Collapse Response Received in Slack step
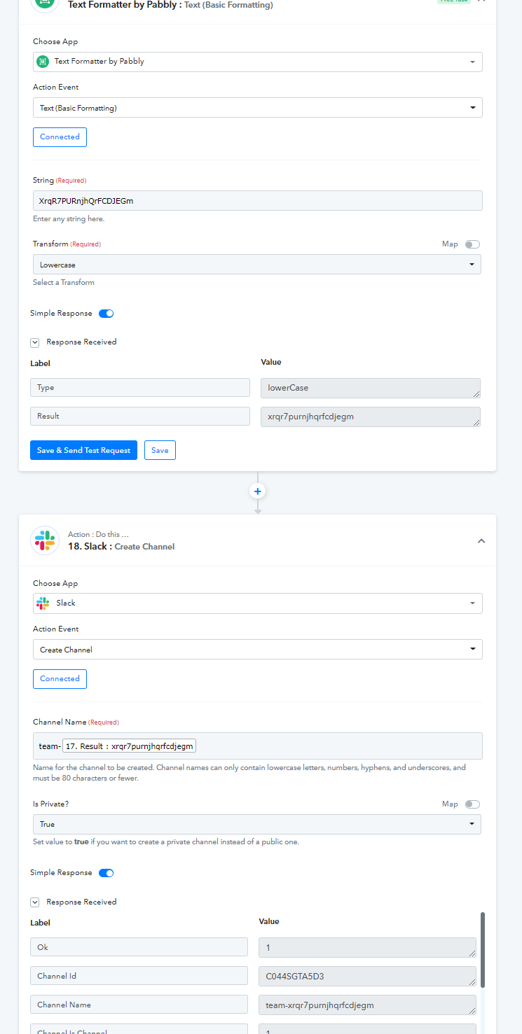 click(35, 902)
